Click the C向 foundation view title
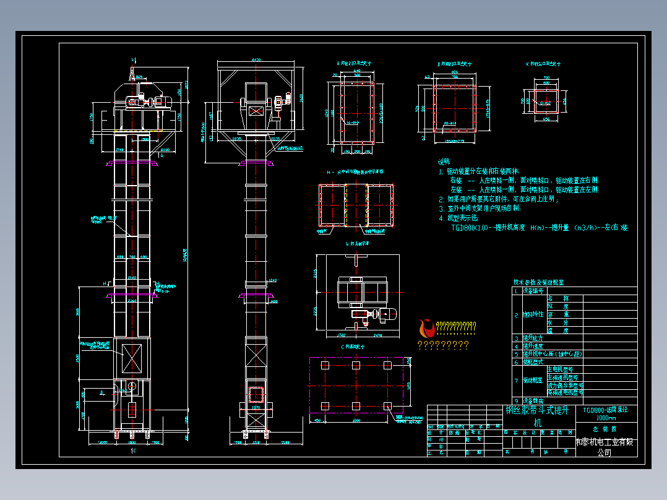The width and height of the screenshot is (667, 500). click(353, 347)
